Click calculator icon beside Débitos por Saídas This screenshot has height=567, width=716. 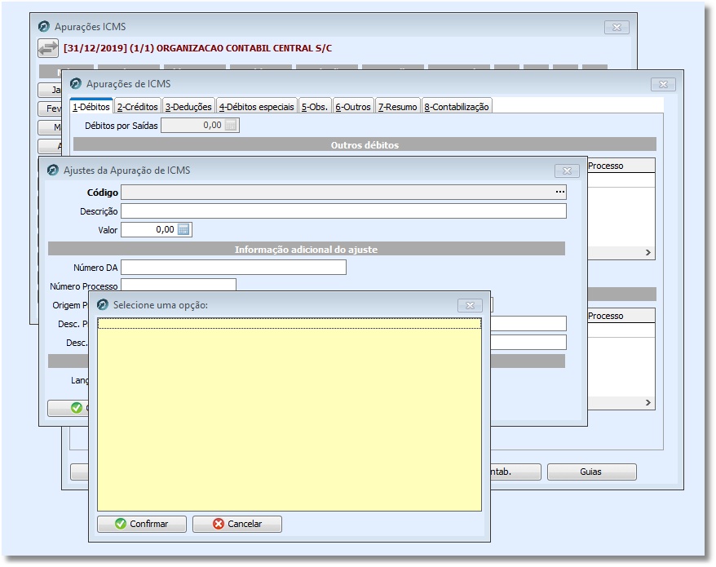click(231, 125)
